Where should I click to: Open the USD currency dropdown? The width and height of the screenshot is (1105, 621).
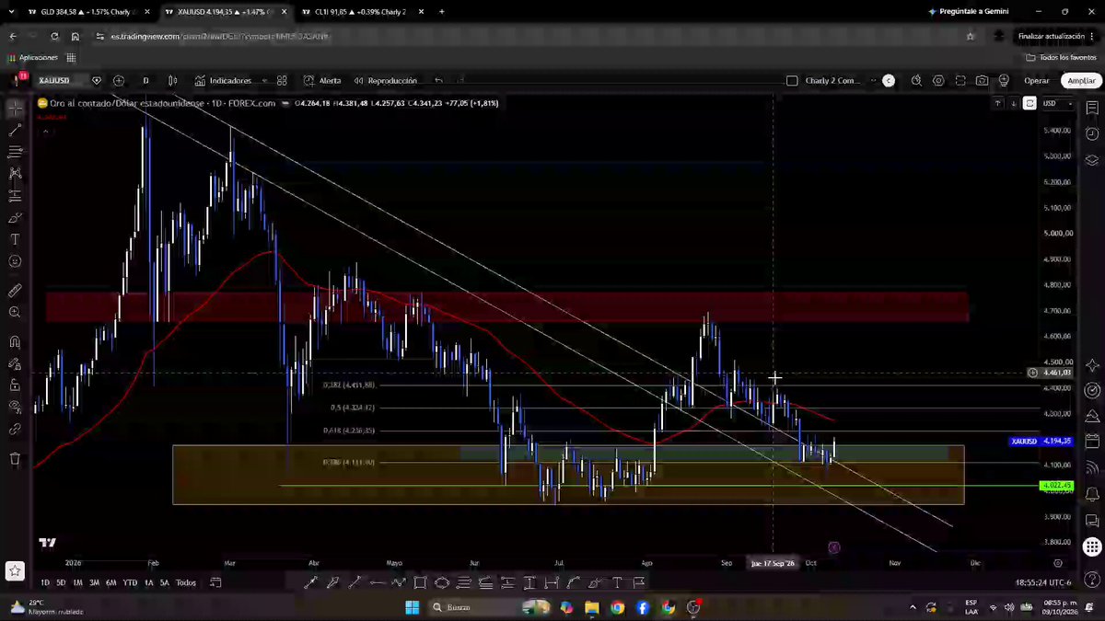[x=1056, y=104]
